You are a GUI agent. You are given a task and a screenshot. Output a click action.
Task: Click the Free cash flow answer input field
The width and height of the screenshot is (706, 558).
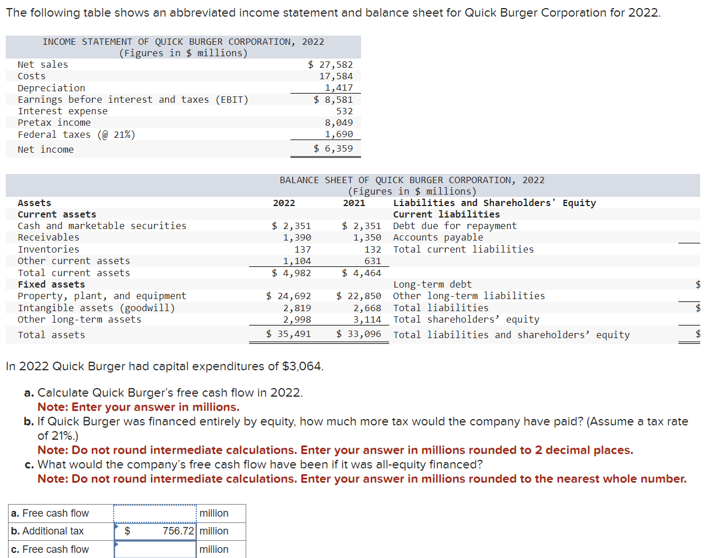tap(154, 513)
